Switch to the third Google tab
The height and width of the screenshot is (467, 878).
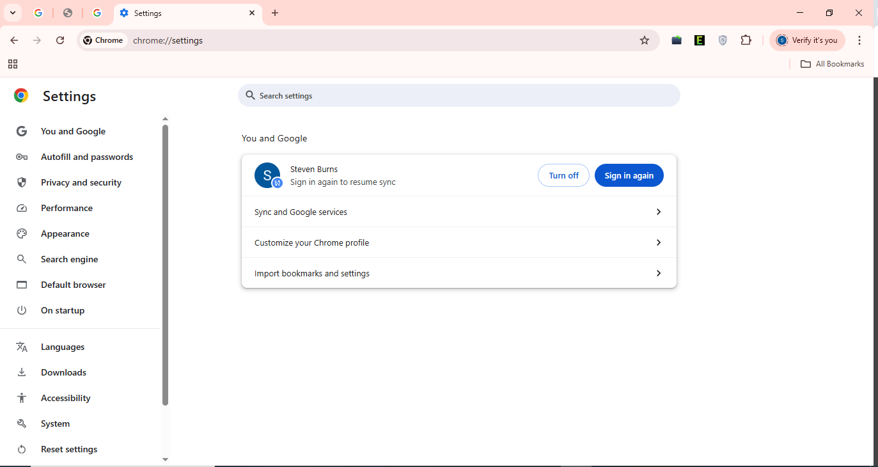(x=97, y=13)
